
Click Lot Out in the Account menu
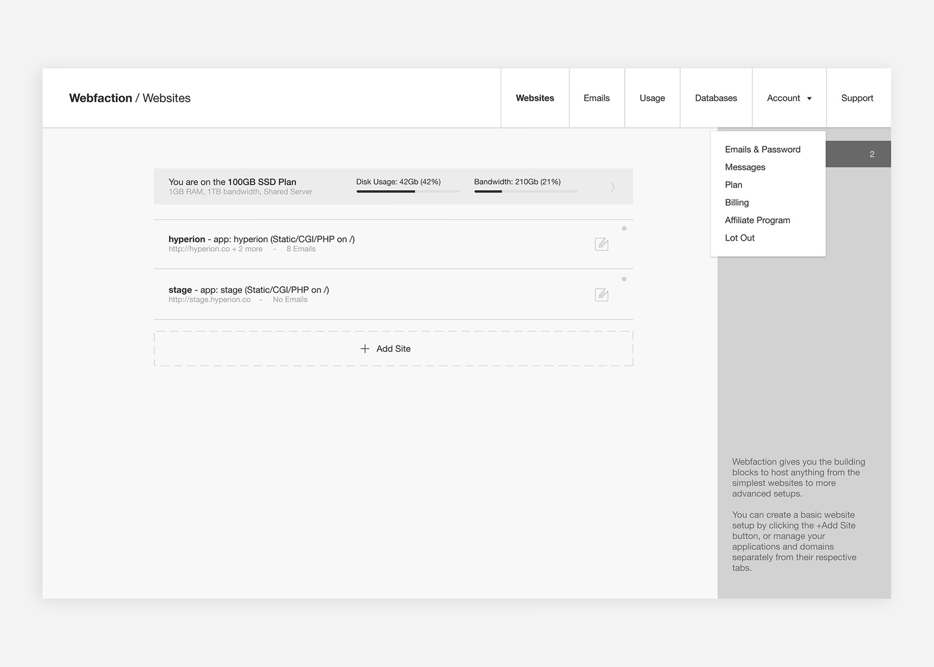coord(740,238)
